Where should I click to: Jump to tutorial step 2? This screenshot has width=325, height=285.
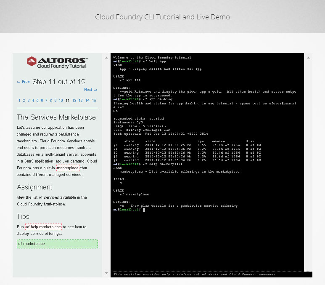click(24, 101)
